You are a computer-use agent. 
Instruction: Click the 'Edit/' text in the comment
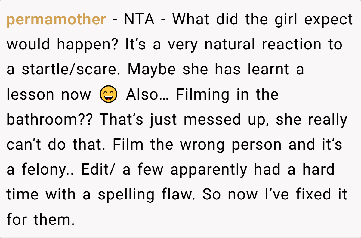[x=99, y=170]
